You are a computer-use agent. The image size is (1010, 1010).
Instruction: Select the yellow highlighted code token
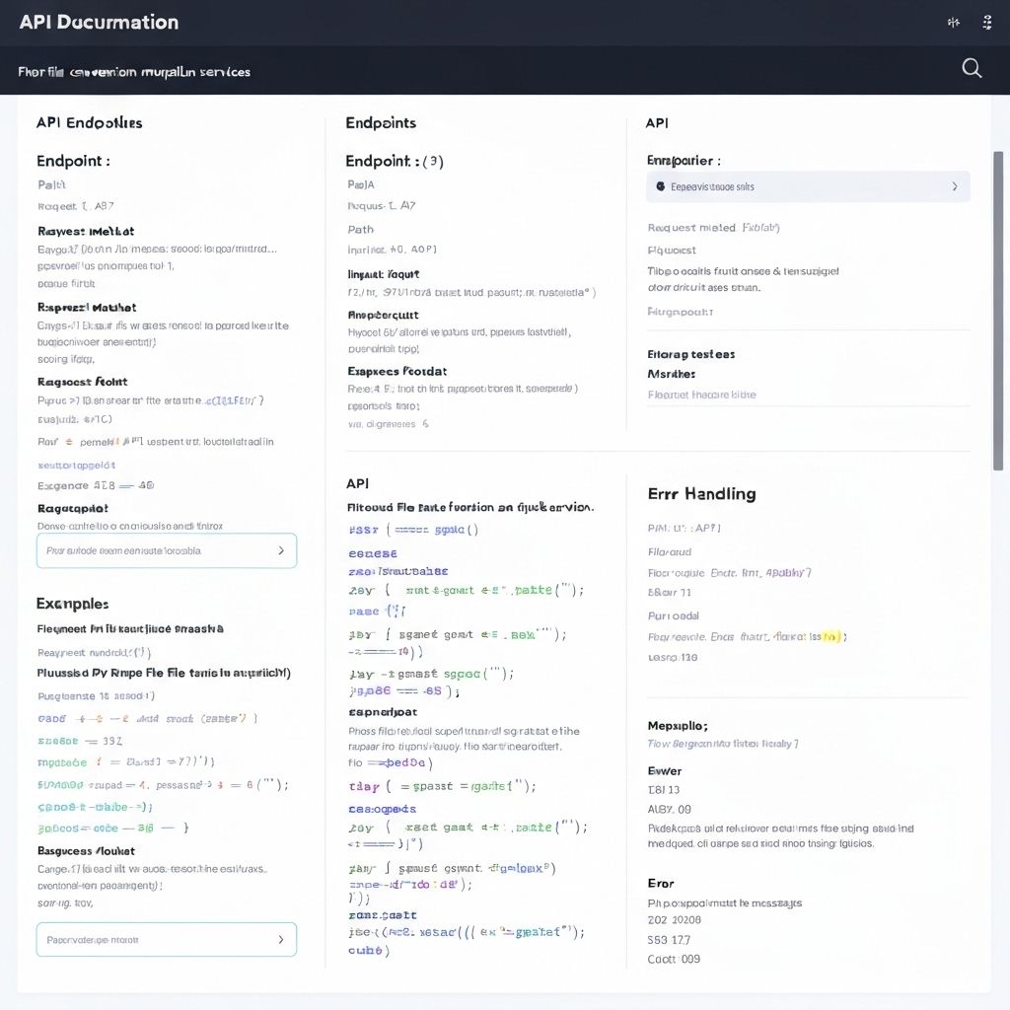point(828,637)
